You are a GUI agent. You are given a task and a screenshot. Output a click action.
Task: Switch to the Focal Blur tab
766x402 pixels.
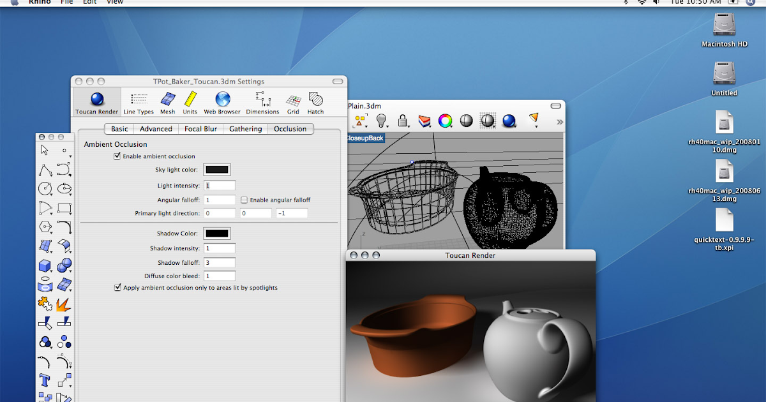(201, 129)
